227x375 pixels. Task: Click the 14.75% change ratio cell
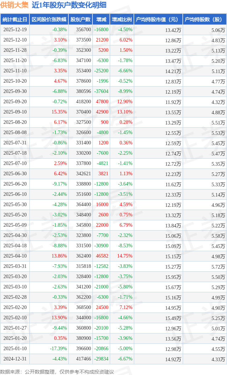[125, 256]
